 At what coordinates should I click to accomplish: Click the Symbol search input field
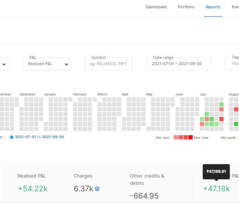(x=108, y=64)
